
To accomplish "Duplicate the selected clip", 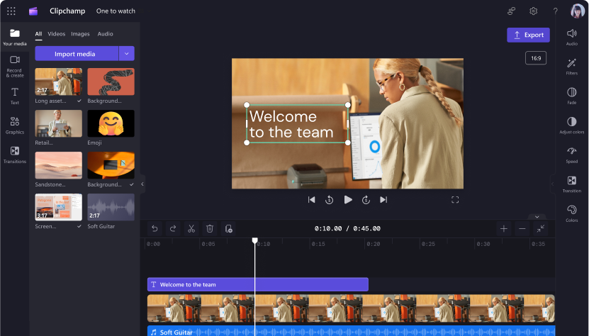I will point(228,228).
